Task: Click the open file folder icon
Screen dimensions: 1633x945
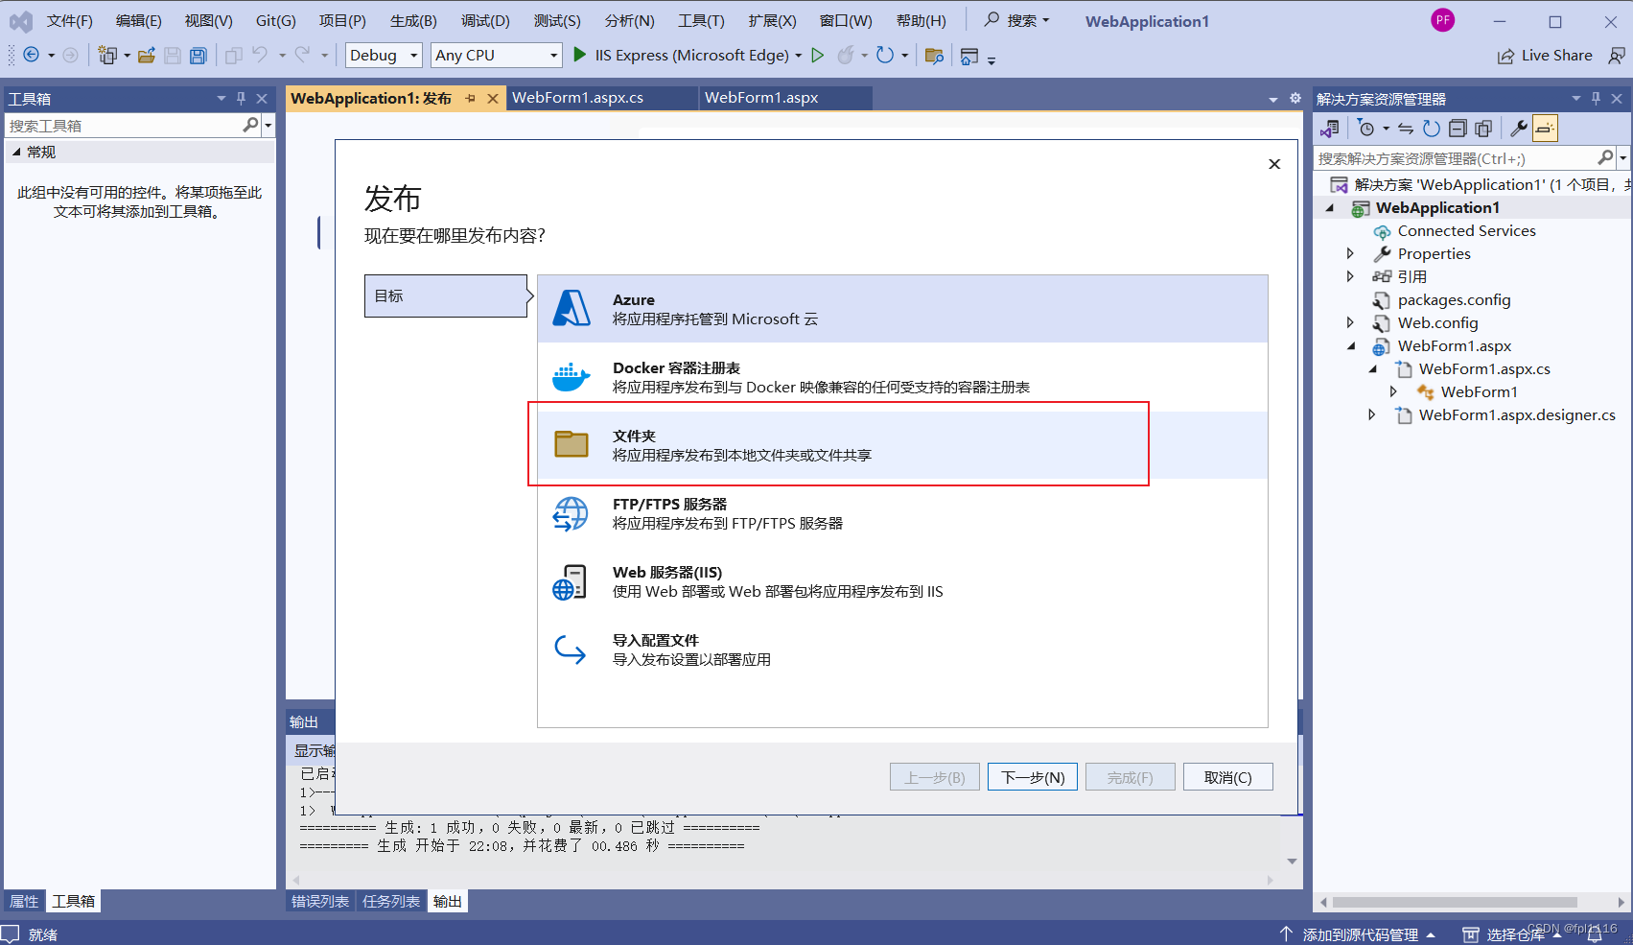Action: (146, 56)
